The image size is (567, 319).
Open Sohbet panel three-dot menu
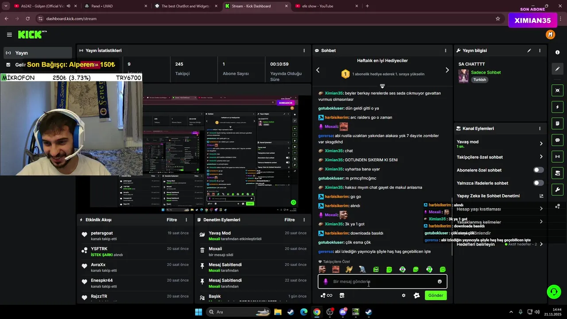pos(445,51)
